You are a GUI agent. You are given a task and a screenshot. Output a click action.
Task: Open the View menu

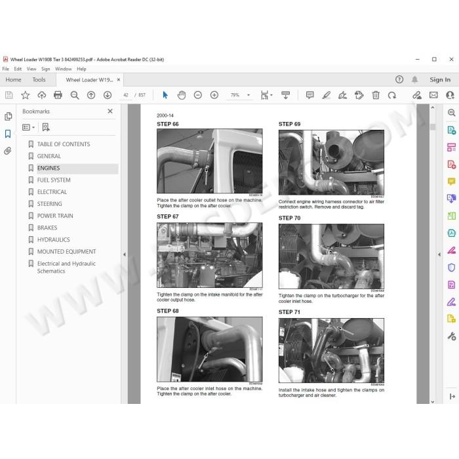pyautogui.click(x=31, y=69)
